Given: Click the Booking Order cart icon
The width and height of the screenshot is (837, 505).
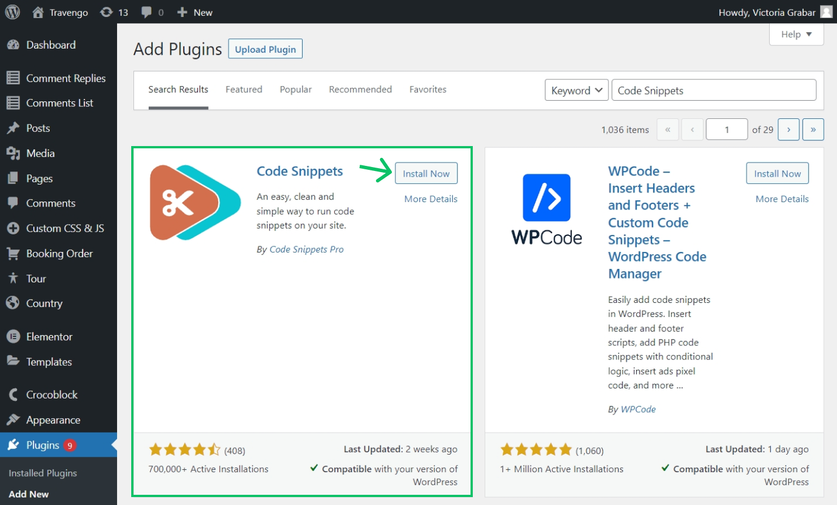Looking at the screenshot, I should (13, 253).
